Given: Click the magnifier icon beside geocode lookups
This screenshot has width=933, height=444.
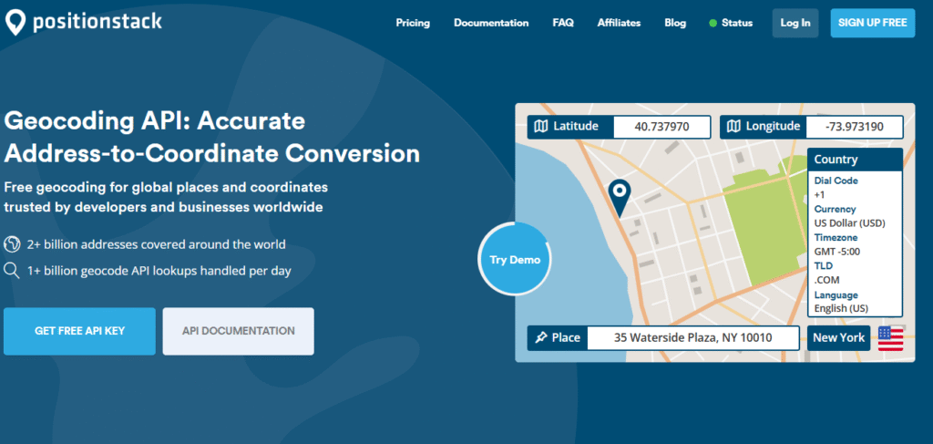Looking at the screenshot, I should click(x=13, y=270).
